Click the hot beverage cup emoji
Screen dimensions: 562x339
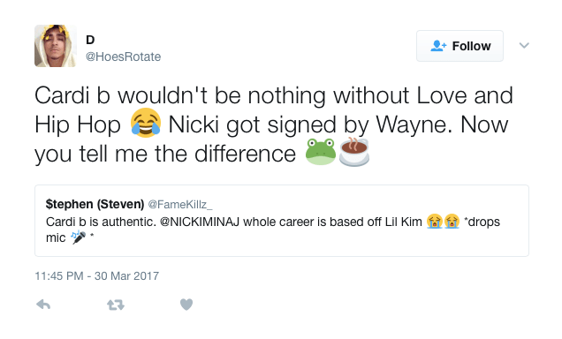point(354,152)
